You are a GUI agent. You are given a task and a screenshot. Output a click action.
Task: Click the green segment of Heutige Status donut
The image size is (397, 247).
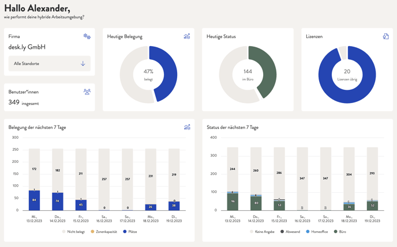(x=269, y=71)
